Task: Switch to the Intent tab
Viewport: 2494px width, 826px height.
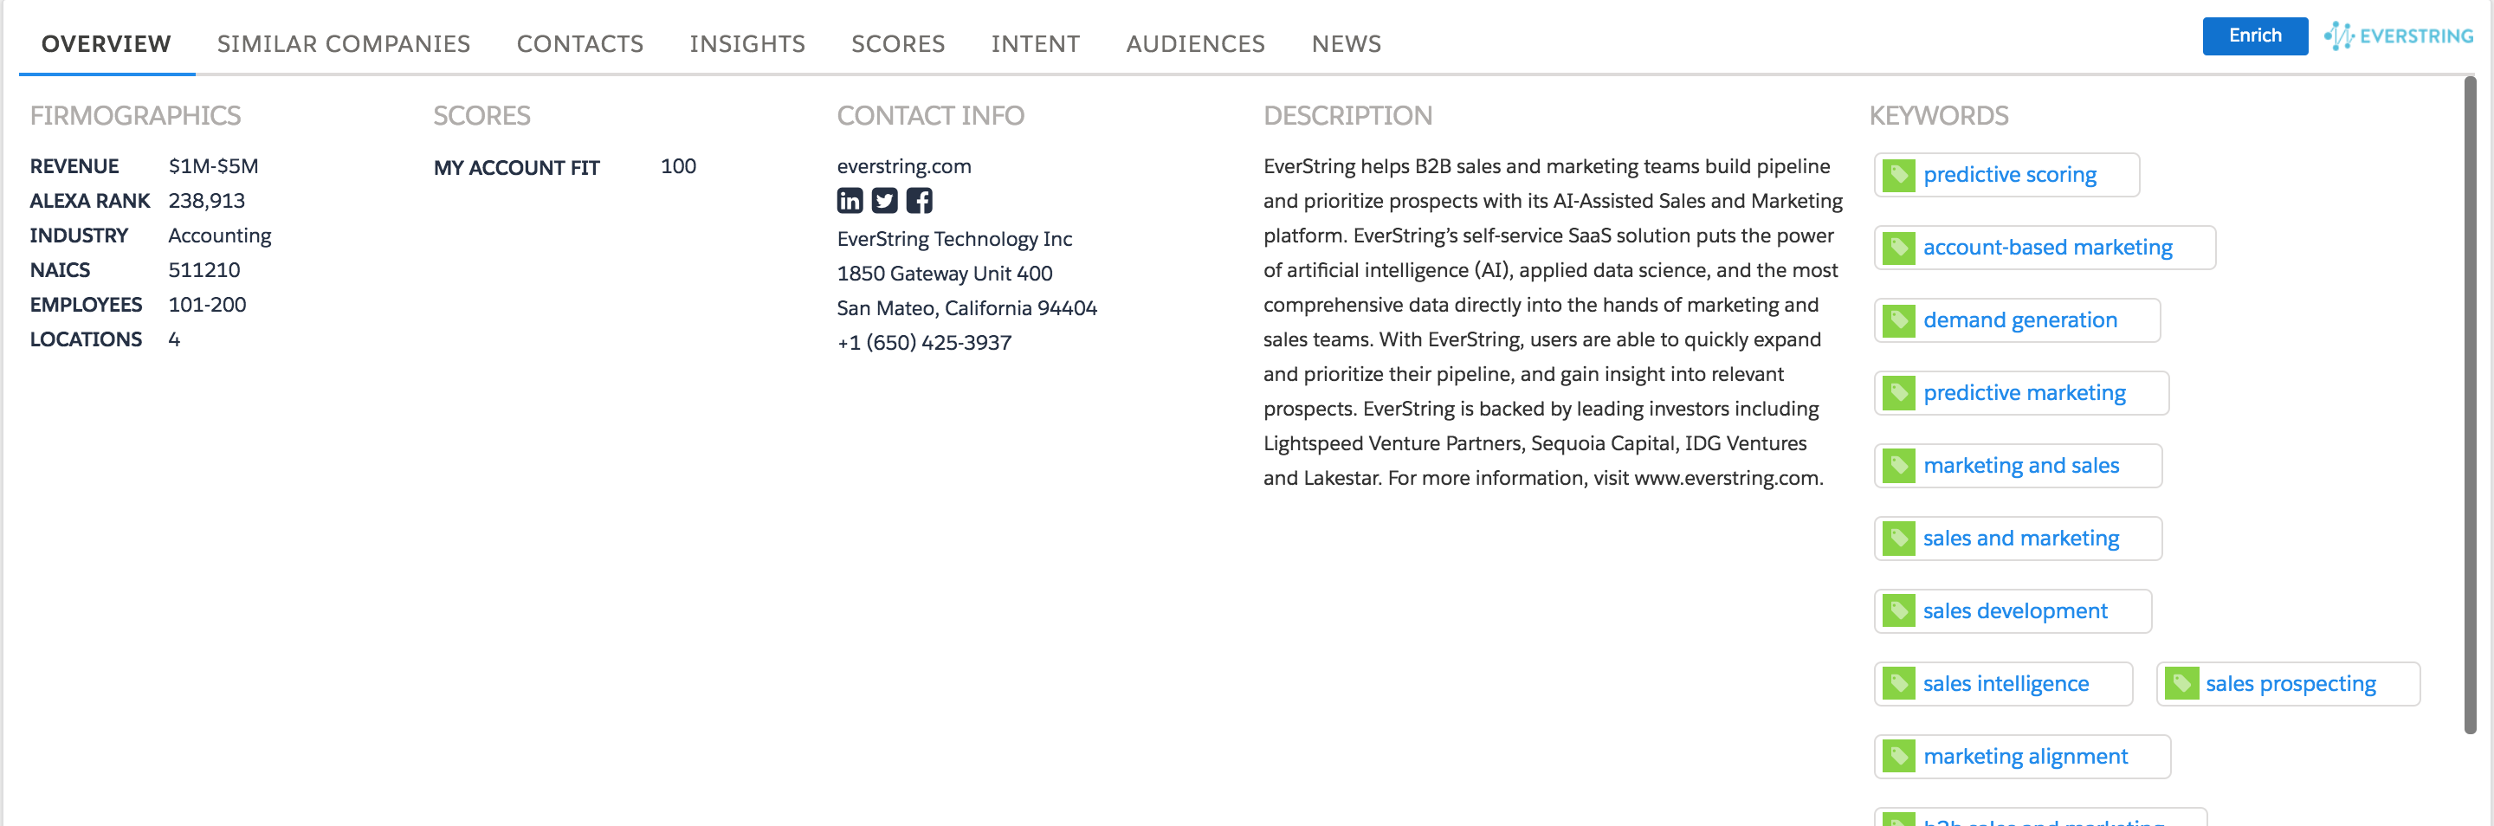Action: coord(1036,43)
